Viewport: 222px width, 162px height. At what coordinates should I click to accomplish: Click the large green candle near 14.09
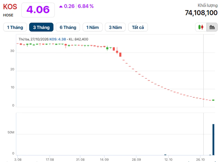(107, 48)
